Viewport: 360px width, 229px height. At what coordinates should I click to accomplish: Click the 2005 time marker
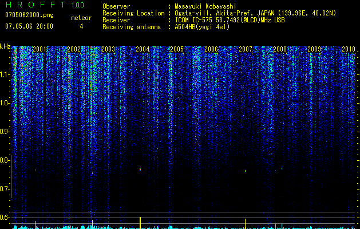click(177, 49)
